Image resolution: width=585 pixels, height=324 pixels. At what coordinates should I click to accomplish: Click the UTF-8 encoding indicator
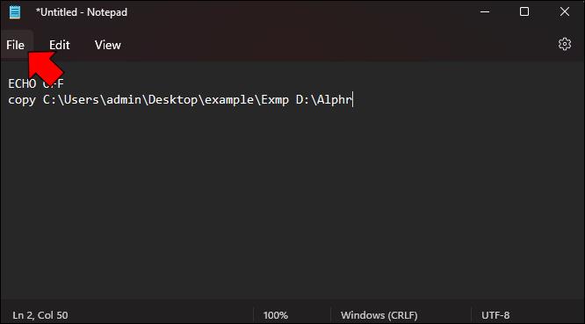pos(495,315)
